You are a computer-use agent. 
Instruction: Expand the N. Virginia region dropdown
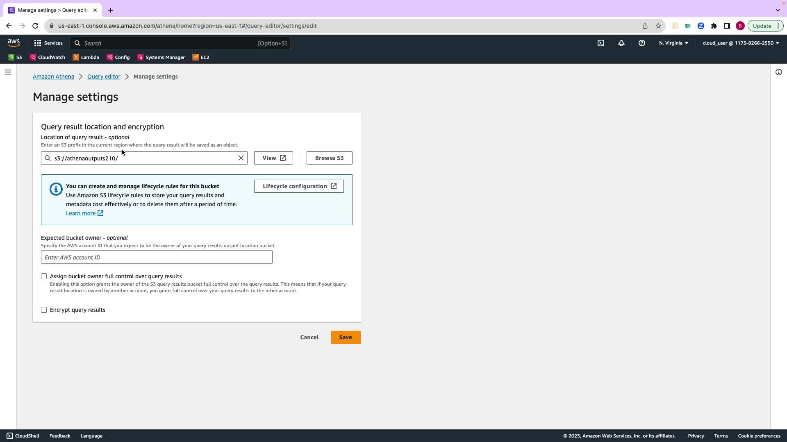pos(673,43)
